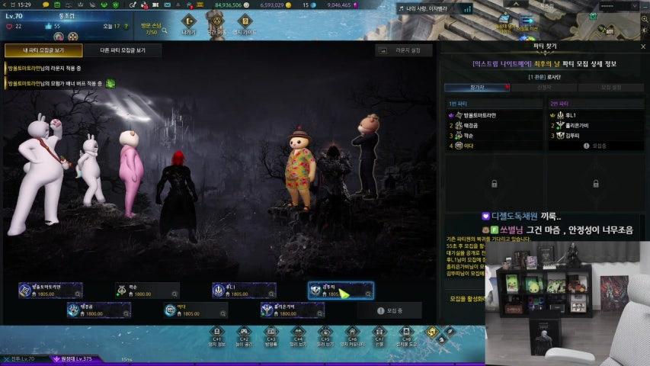Viewport: 650px width, 366px height.
Task: Inspect 방울토마토라면 card magnifier icon
Action: click(x=78, y=294)
